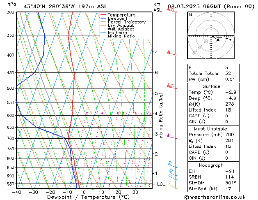Click the 1 km altitude label
The width and height of the screenshot is (258, 200).
point(156,173)
